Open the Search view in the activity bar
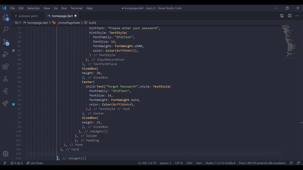Viewport: 303px width, 170px height. [6, 29]
